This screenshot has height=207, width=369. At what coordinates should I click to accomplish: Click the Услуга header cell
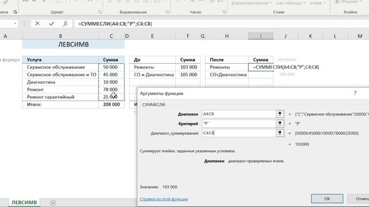click(60, 60)
